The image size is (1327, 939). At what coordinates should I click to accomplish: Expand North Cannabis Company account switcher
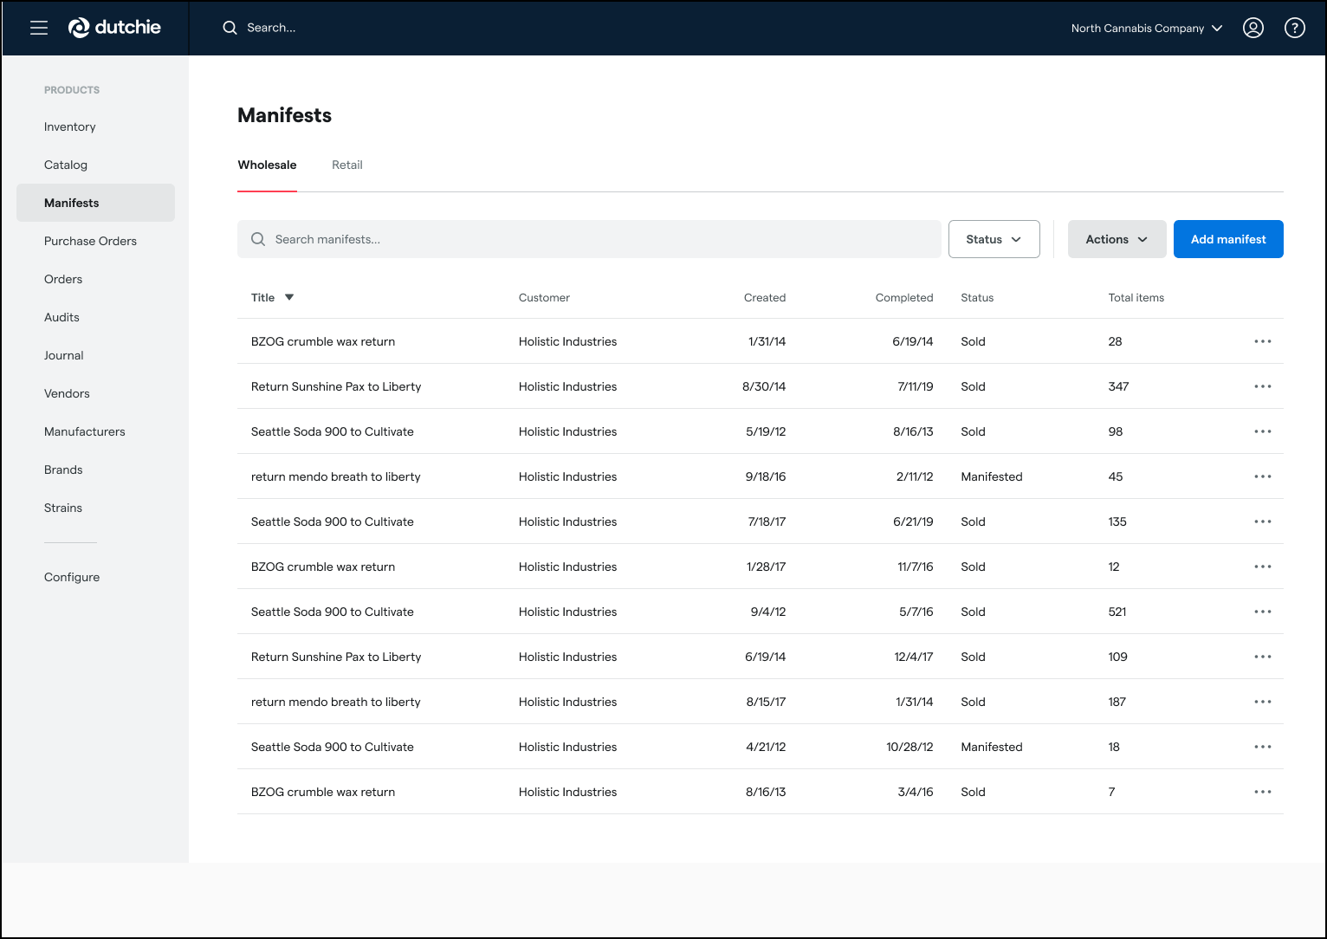[1146, 28]
